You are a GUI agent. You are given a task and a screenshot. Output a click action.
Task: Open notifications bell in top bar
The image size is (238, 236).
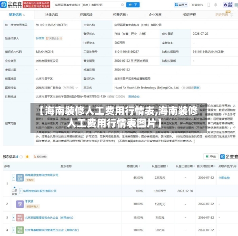pos(216,5)
